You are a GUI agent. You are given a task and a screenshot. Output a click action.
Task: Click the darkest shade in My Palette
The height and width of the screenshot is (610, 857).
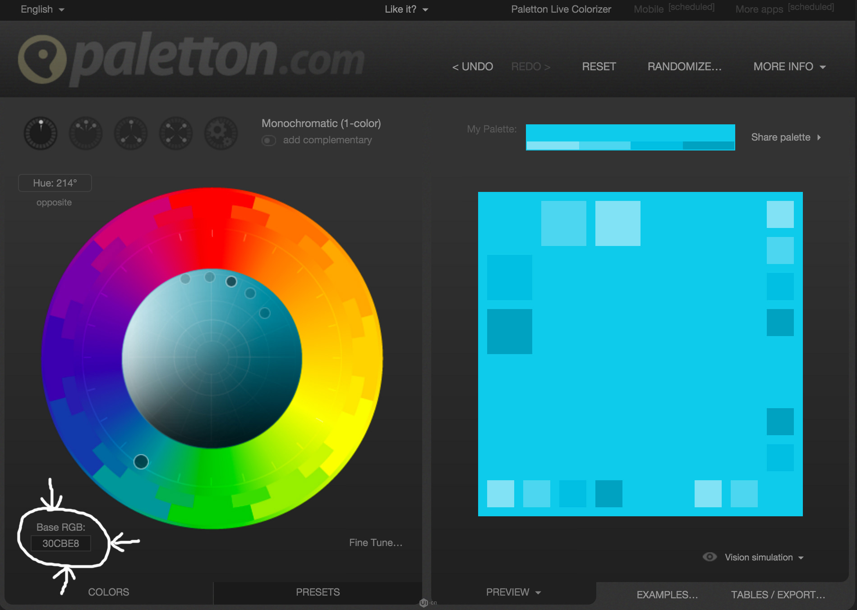(709, 146)
